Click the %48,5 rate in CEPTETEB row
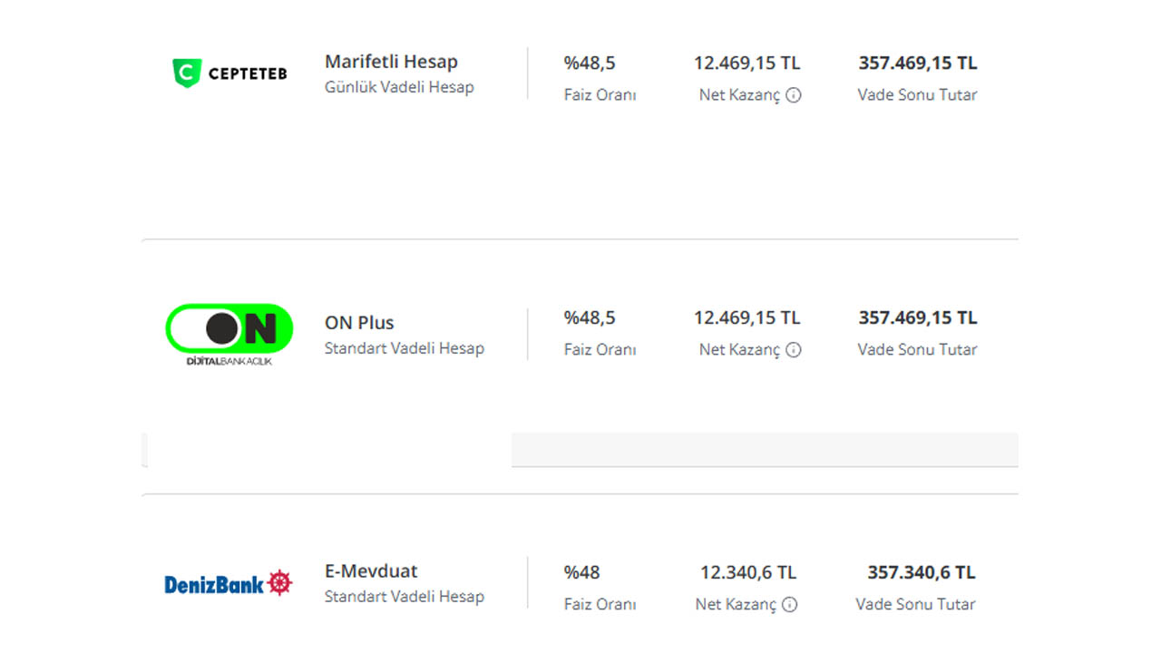Viewport: 1161px width, 653px height. coord(590,63)
